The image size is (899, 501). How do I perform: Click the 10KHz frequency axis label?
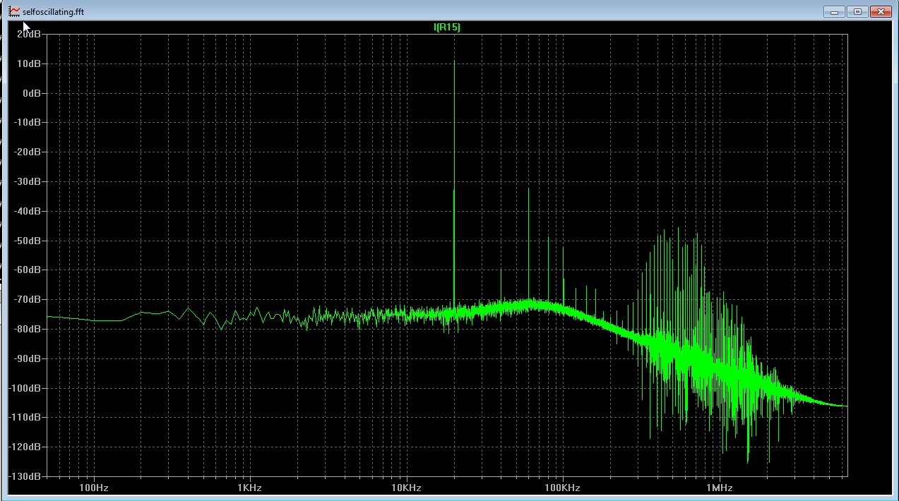tap(407, 488)
